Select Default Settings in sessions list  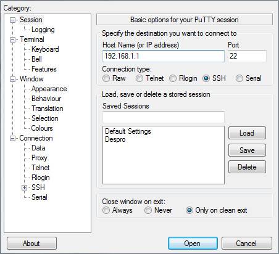tap(128, 131)
